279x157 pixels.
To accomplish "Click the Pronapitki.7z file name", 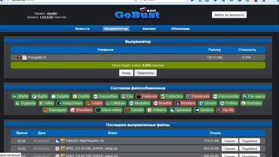I will (37, 58).
